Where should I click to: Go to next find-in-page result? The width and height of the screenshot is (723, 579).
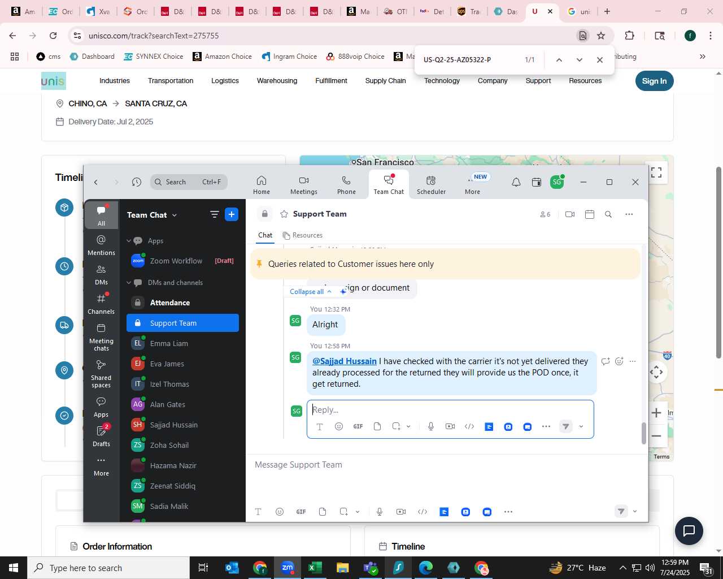(579, 60)
